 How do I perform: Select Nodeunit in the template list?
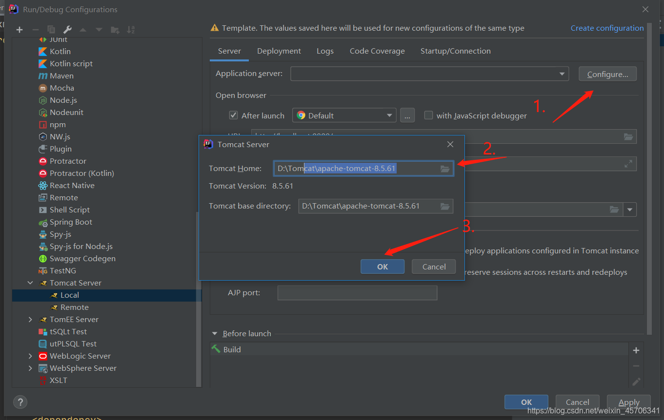(x=66, y=112)
